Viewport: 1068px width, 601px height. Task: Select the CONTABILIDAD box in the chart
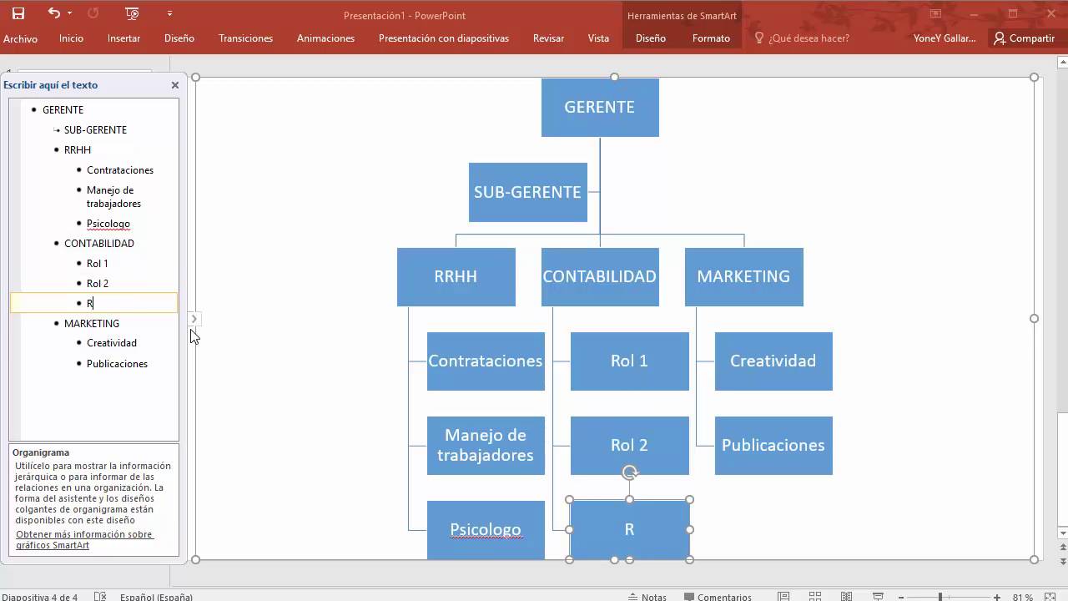point(600,276)
